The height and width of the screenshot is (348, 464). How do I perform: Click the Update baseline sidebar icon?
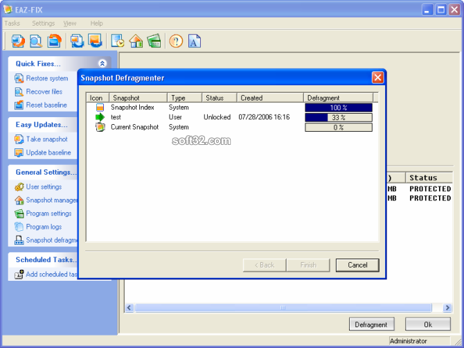(19, 153)
